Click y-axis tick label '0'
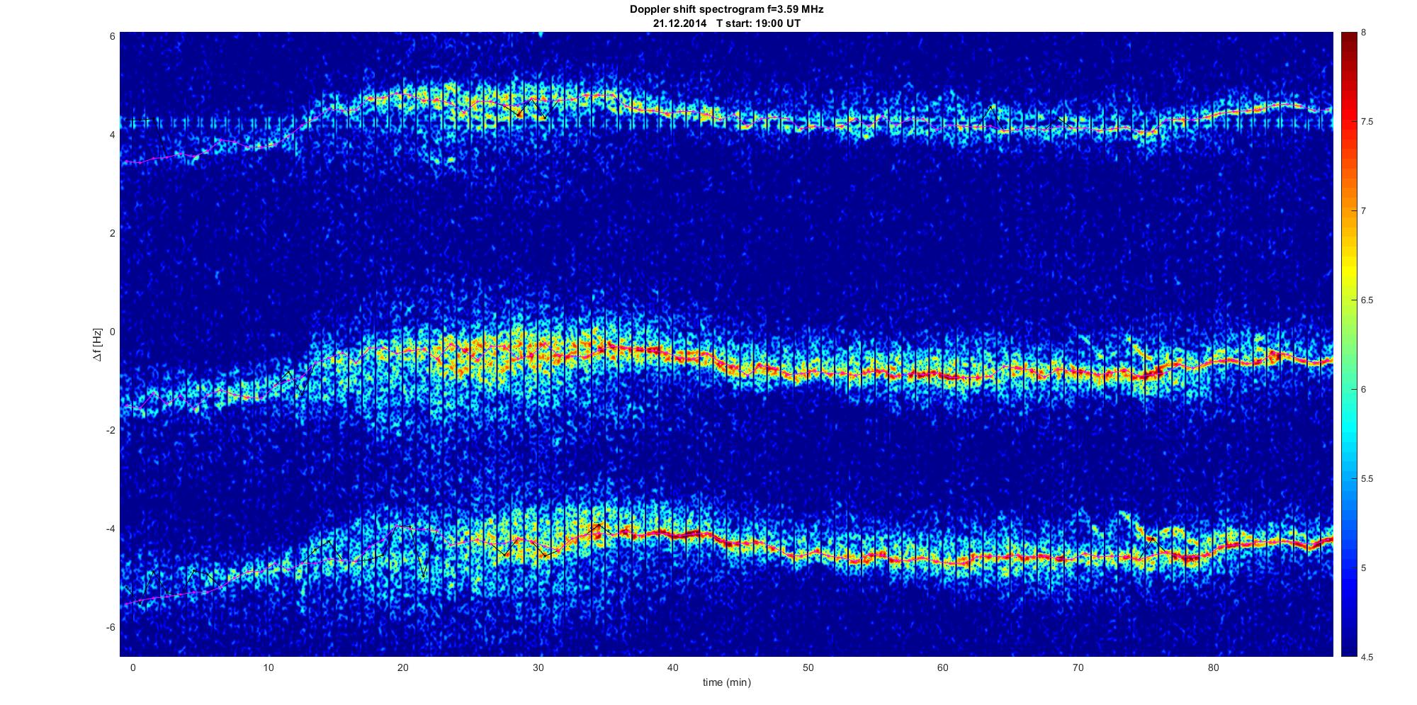 (112, 332)
